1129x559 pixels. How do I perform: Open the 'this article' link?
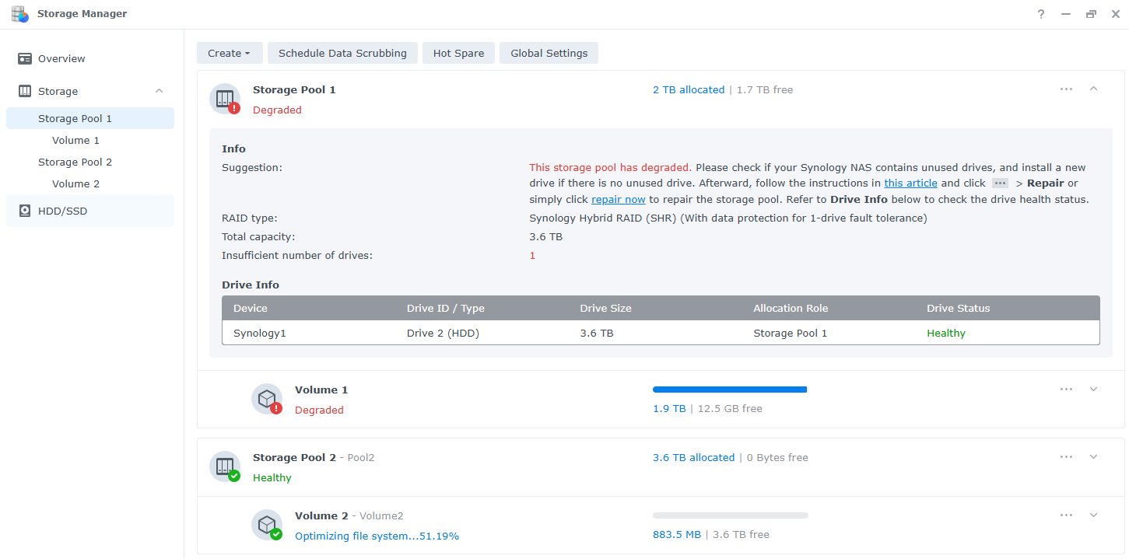[910, 183]
